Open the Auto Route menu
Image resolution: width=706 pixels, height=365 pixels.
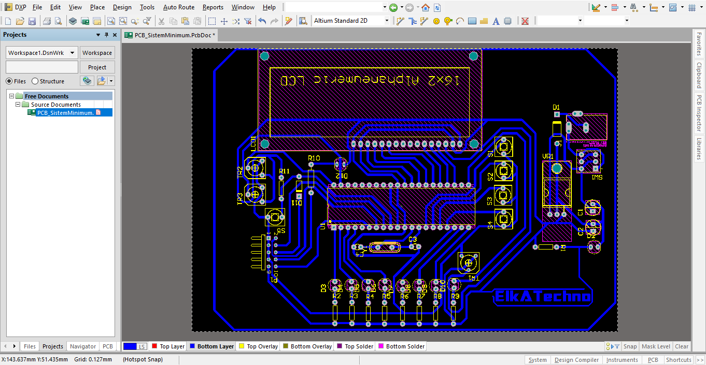[x=178, y=7]
